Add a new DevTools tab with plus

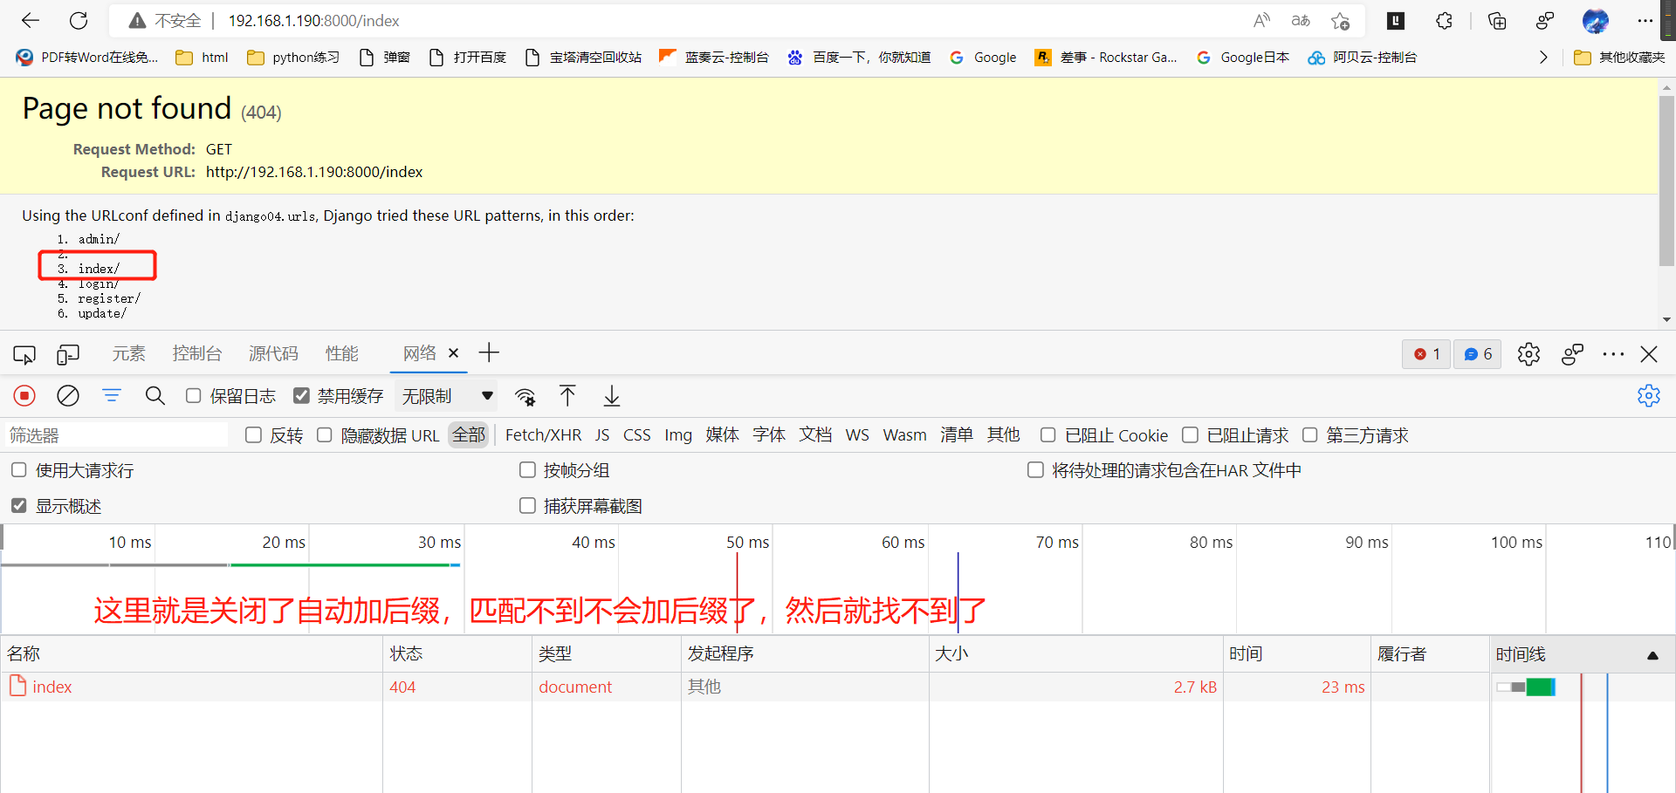489,353
